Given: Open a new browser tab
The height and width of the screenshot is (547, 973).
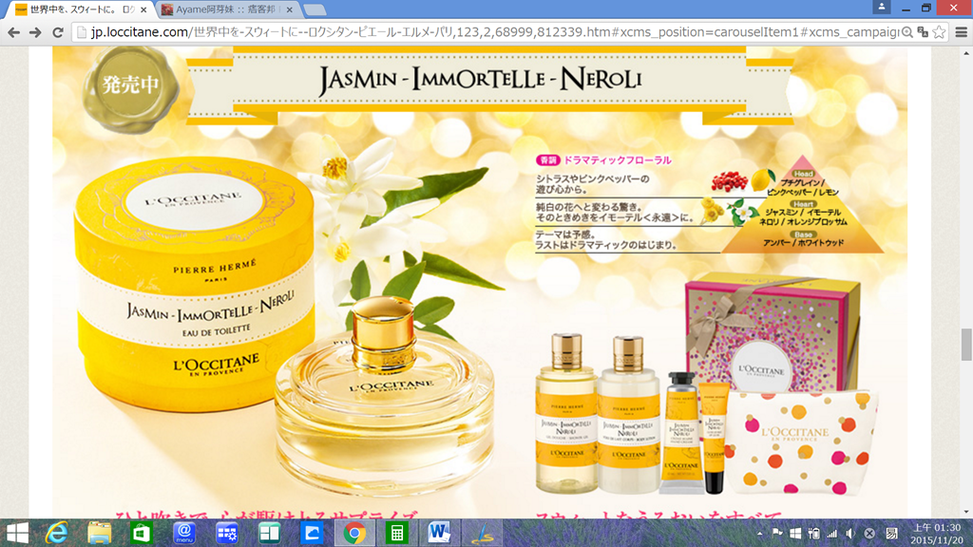Looking at the screenshot, I should click(315, 9).
